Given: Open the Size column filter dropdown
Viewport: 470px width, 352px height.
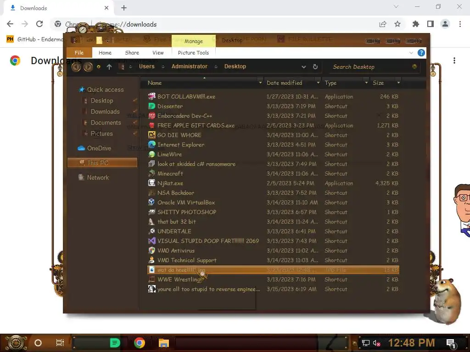Looking at the screenshot, I should point(398,83).
